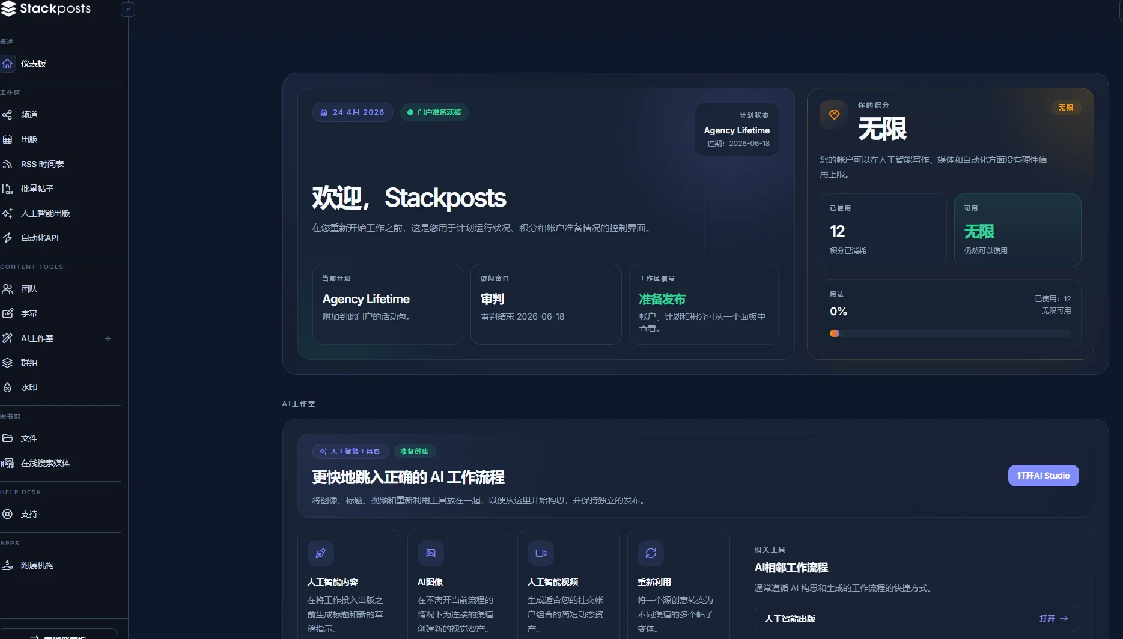Click the 24 4月 2026 date badge
The height and width of the screenshot is (639, 1123).
click(352, 112)
